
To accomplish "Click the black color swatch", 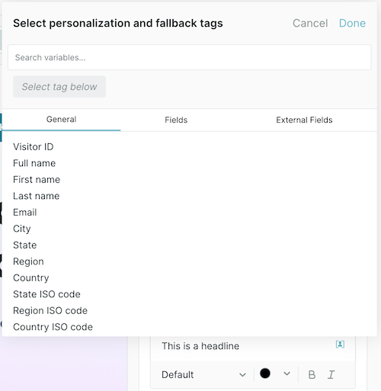I will tap(265, 373).
